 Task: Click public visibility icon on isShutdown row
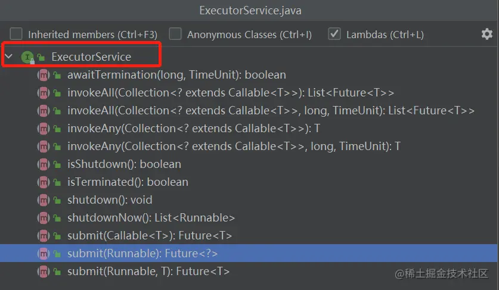57,165
